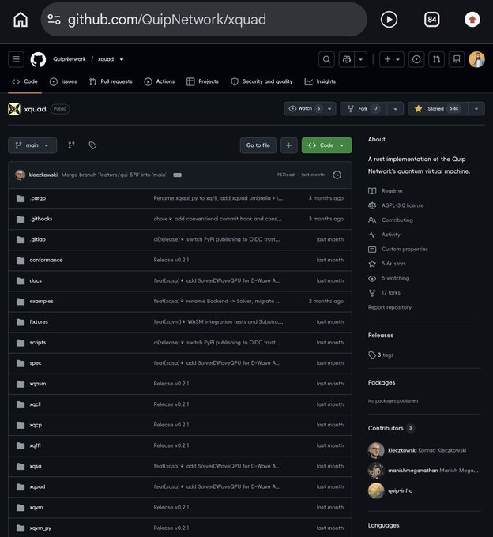Click the add file plus button

coord(289,145)
